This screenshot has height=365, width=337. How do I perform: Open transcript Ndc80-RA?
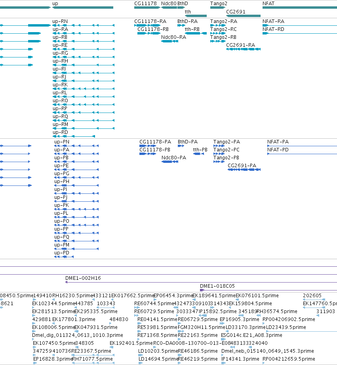[169, 41]
